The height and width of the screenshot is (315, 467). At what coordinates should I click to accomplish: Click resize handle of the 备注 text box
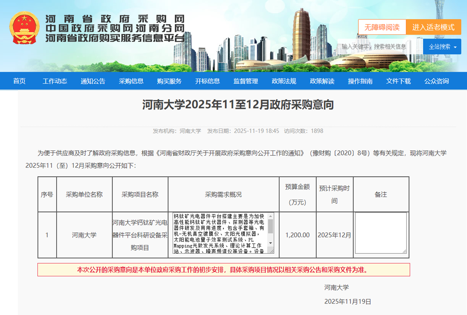(404, 251)
